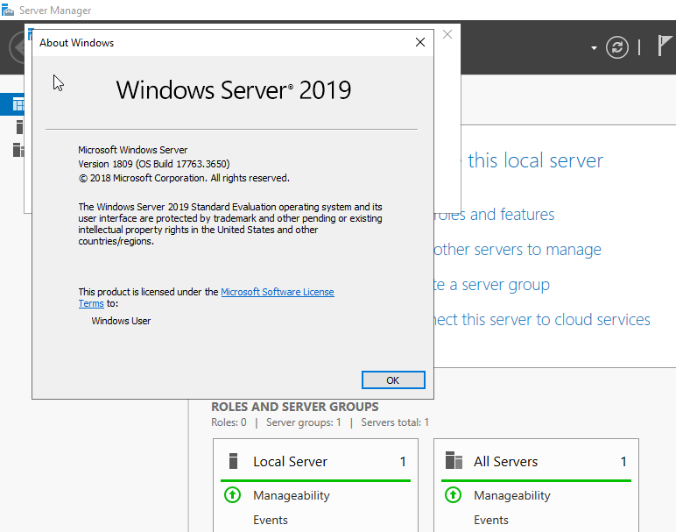This screenshot has width=676, height=532.
Task: Click 'Add roles and features' link
Action: coord(494,215)
